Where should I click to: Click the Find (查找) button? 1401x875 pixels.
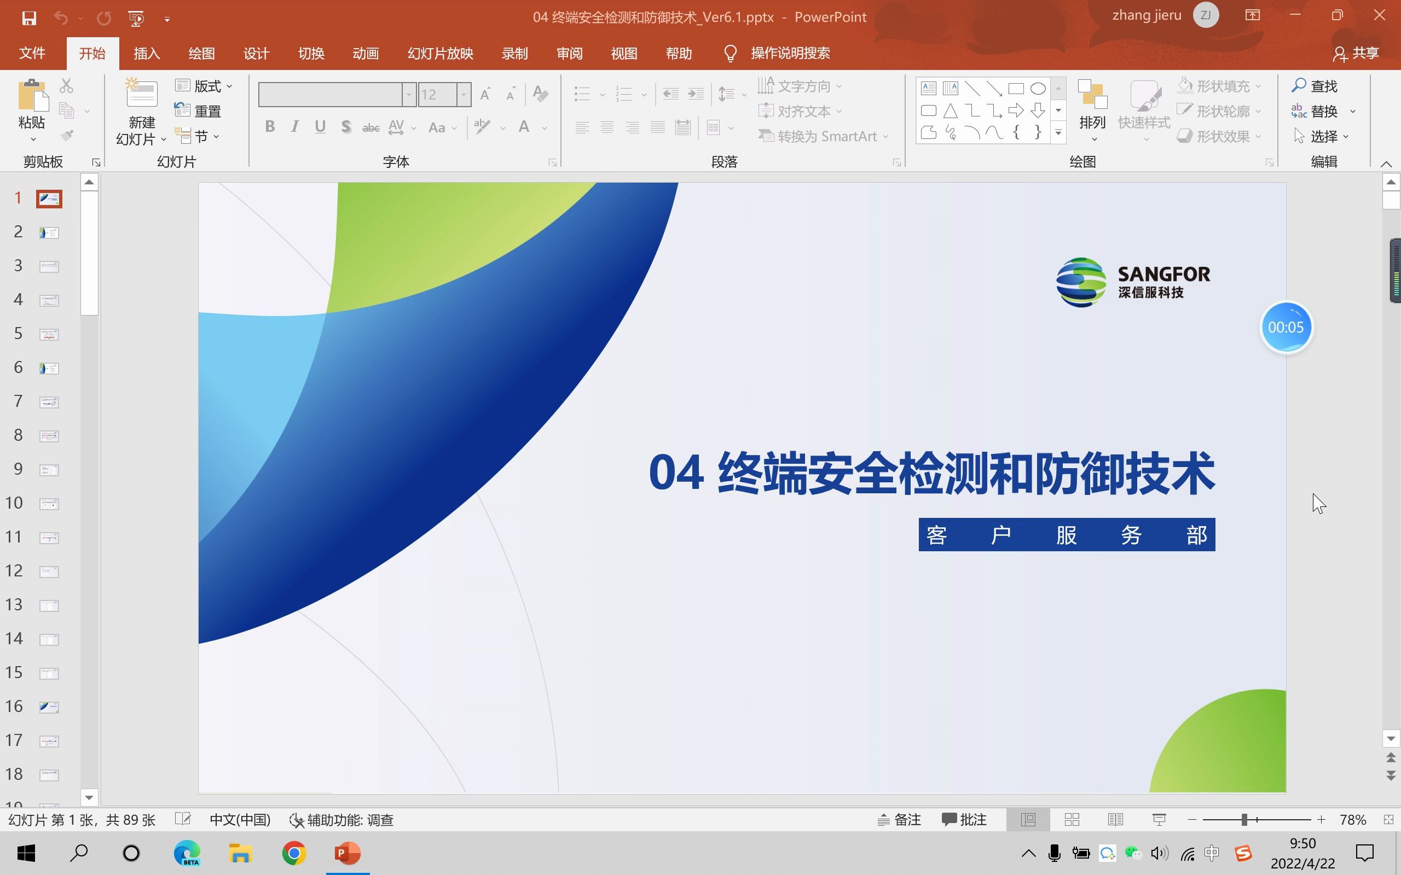[1314, 86]
